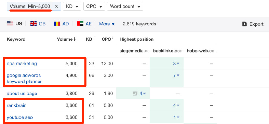Select the GB flag country icon
This screenshot has height=124, width=269.
[33, 24]
